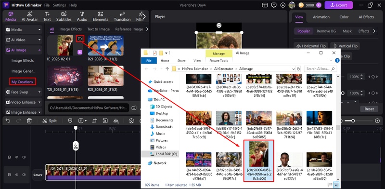Mute the Cover timeline track
The height and width of the screenshot is (189, 385).
tap(24, 175)
